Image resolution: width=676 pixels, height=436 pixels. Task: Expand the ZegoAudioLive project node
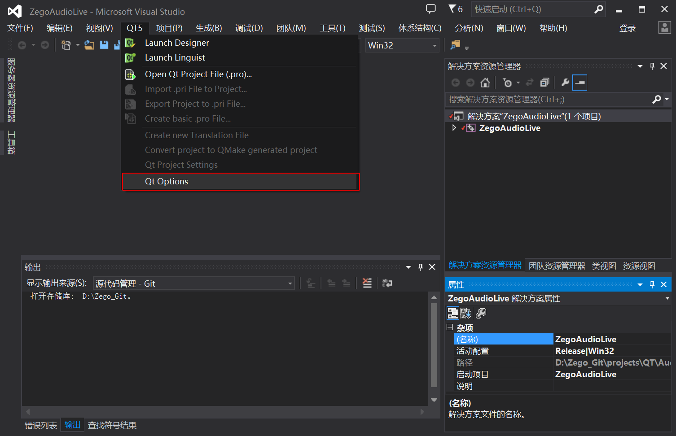[454, 128]
